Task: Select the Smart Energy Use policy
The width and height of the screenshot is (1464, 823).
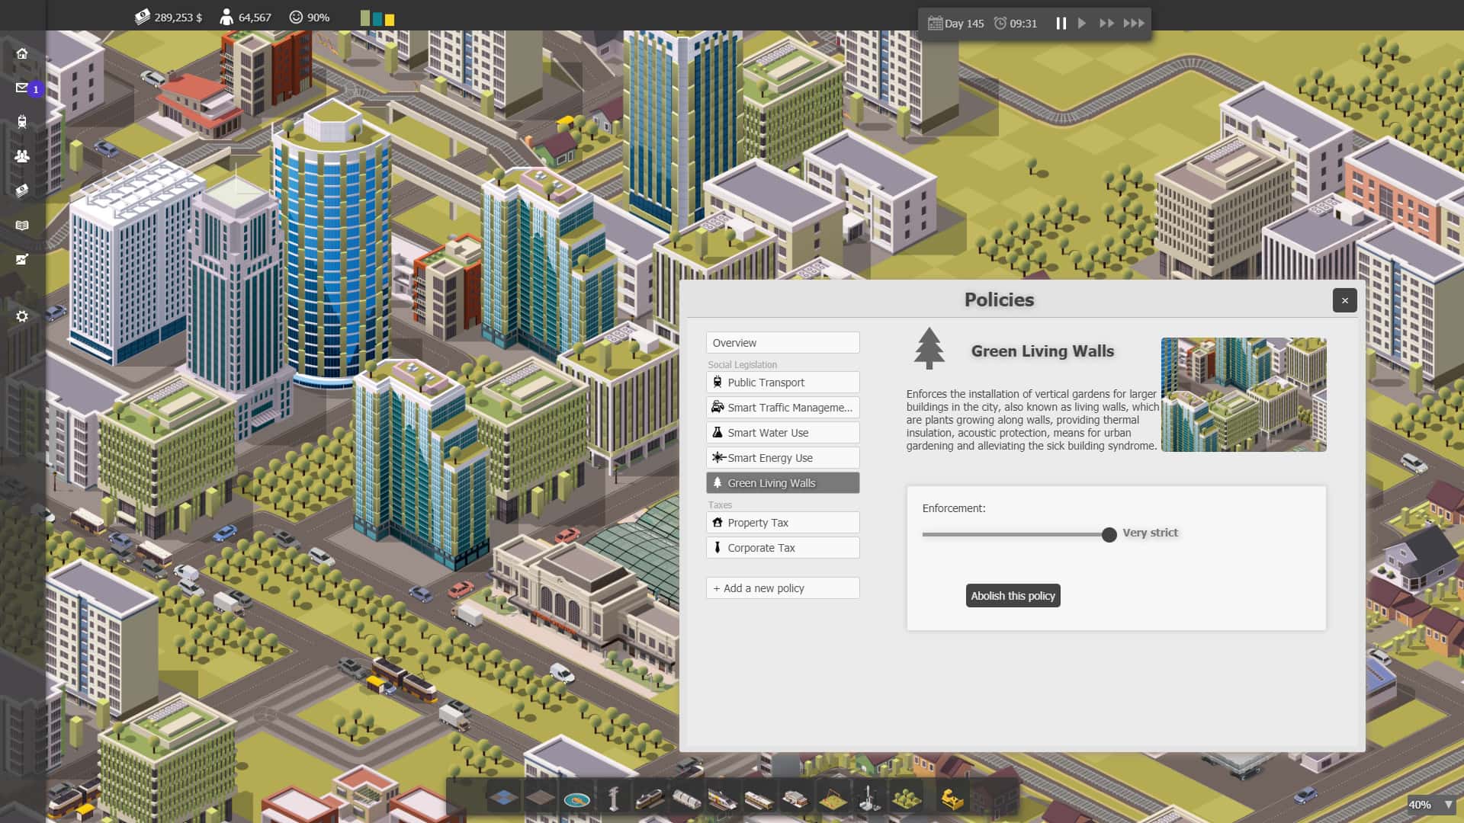Action: point(782,457)
